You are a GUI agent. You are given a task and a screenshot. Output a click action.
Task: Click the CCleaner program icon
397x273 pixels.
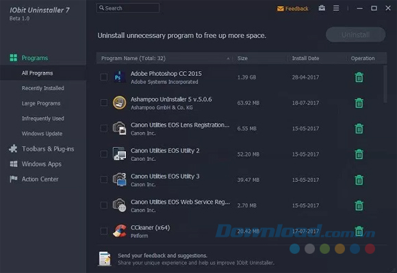119,231
